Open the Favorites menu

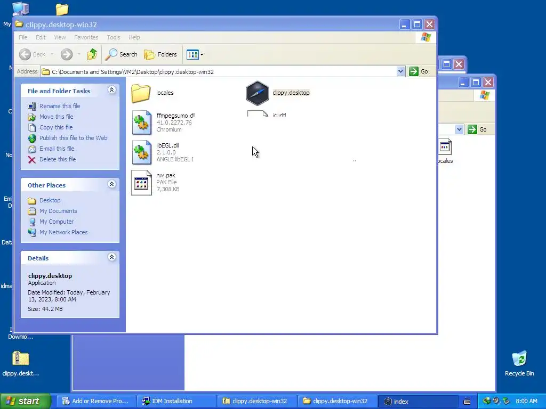point(86,37)
